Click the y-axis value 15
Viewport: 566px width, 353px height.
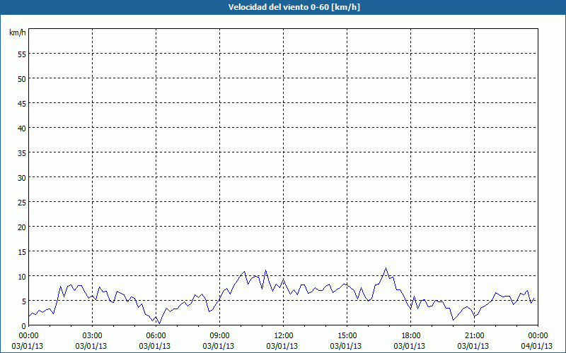point(22,252)
